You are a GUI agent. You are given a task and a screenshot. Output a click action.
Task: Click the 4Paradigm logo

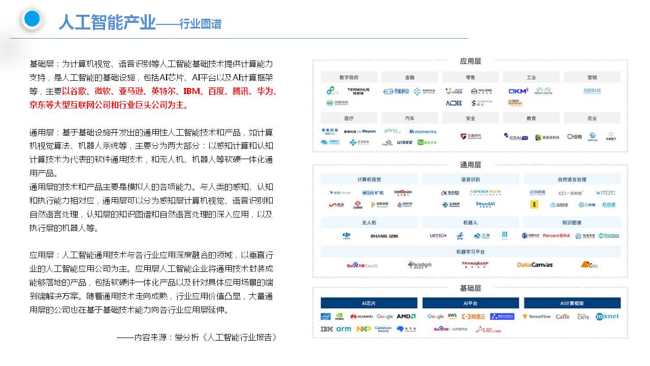[x=419, y=264]
